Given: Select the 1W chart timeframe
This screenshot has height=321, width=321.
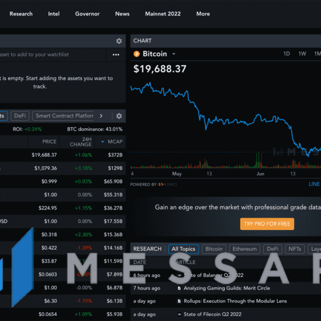Looking at the screenshot, I should click(302, 54).
